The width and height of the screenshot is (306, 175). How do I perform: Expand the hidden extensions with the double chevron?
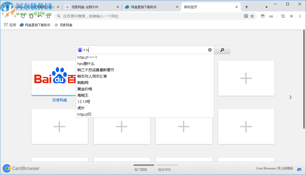point(291,16)
